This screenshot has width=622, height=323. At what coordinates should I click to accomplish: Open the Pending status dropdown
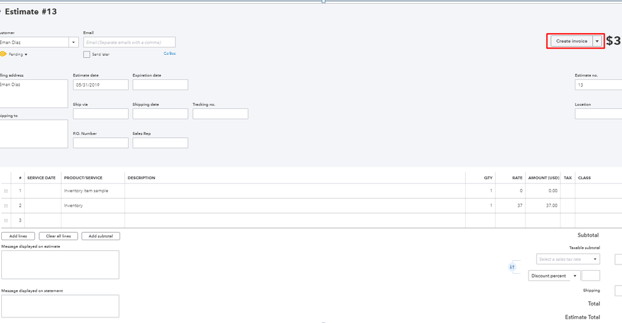(x=18, y=54)
